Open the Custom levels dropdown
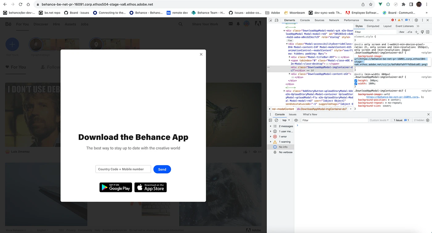 coord(379,120)
